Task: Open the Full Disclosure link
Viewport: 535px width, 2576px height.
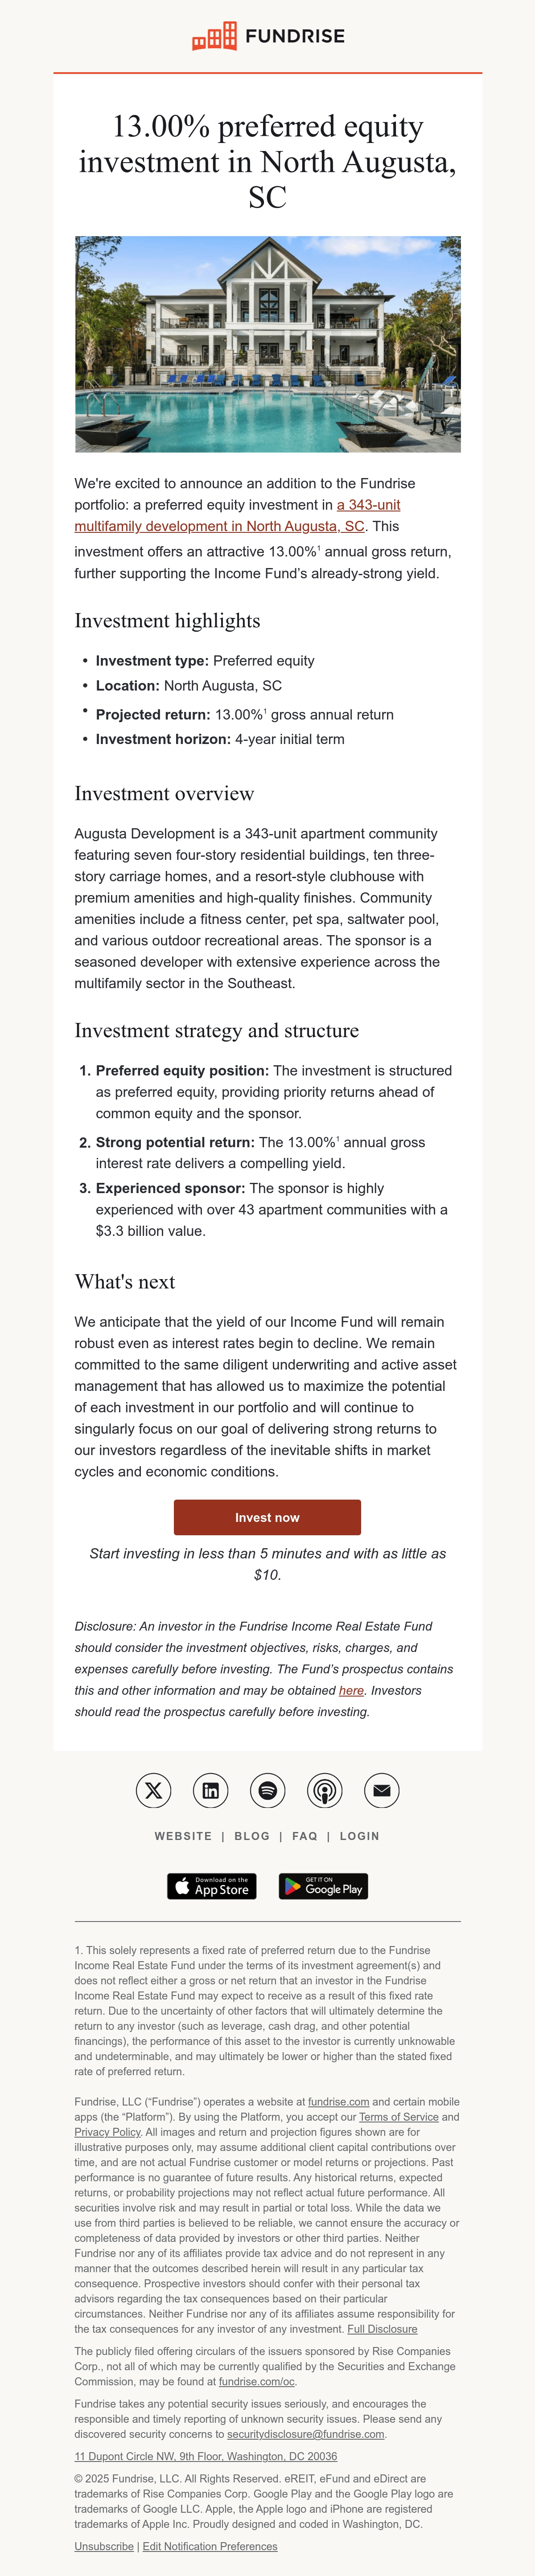Action: tap(382, 2329)
